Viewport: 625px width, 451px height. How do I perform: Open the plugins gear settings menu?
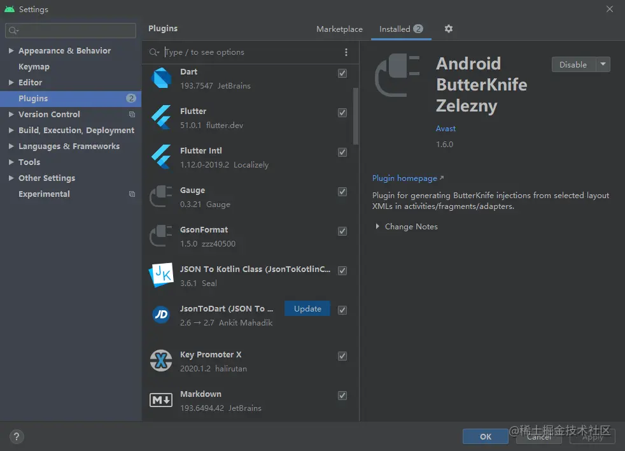pyautogui.click(x=449, y=29)
